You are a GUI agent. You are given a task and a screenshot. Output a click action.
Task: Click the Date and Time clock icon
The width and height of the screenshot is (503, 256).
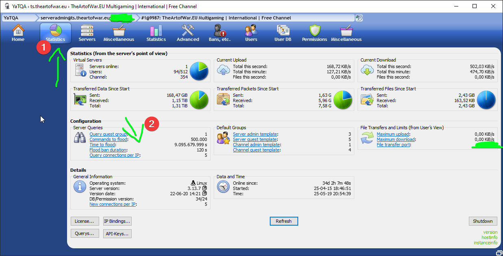223,187
